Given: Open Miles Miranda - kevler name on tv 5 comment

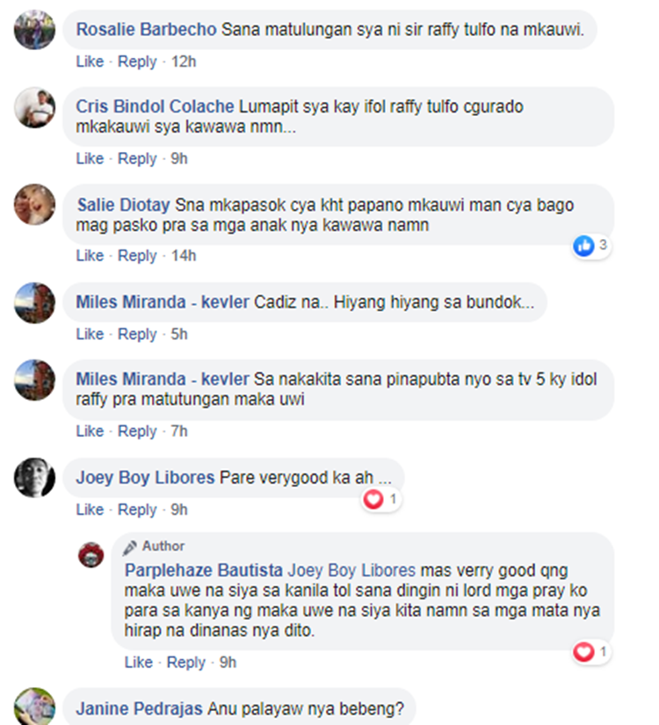Looking at the screenshot, I should coord(163,379).
